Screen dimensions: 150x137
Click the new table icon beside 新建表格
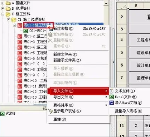pyautogui.click(x=51, y=29)
